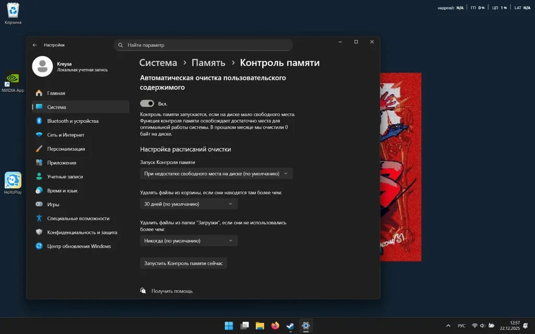Screen dimensions: 535x334
Task: Click the Найти параметр search field
Action: pyautogui.click(x=204, y=45)
